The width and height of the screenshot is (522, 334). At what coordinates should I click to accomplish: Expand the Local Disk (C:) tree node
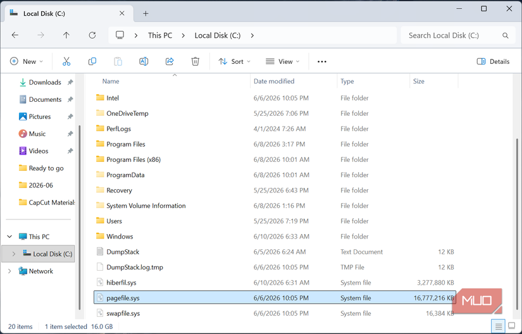(x=14, y=254)
